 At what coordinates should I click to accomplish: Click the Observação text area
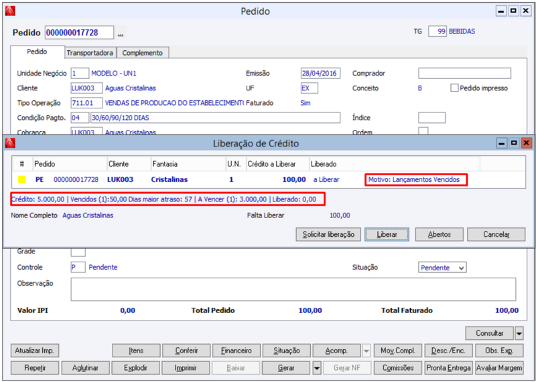click(x=293, y=289)
